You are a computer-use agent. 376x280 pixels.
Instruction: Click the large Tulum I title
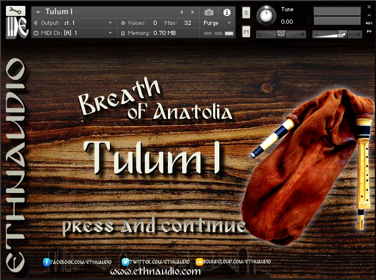click(152, 157)
